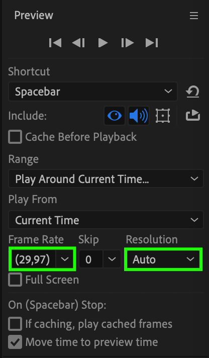Jump to first frame button
This screenshot has width=209, height=358.
[55, 43]
